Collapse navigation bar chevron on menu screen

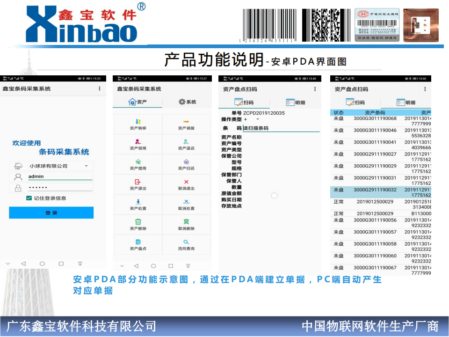122,266
